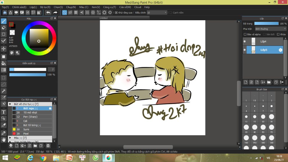Delete brush using trash icon
288x162 pixels.
pyautogui.click(x=48, y=146)
